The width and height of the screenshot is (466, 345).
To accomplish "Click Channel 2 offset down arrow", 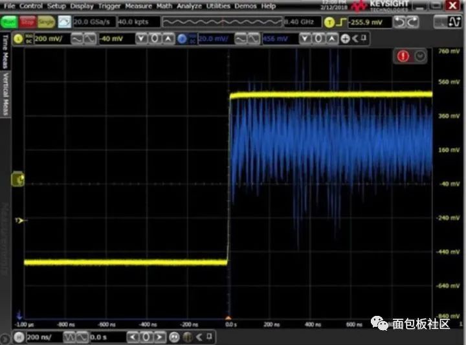I will (305, 39).
